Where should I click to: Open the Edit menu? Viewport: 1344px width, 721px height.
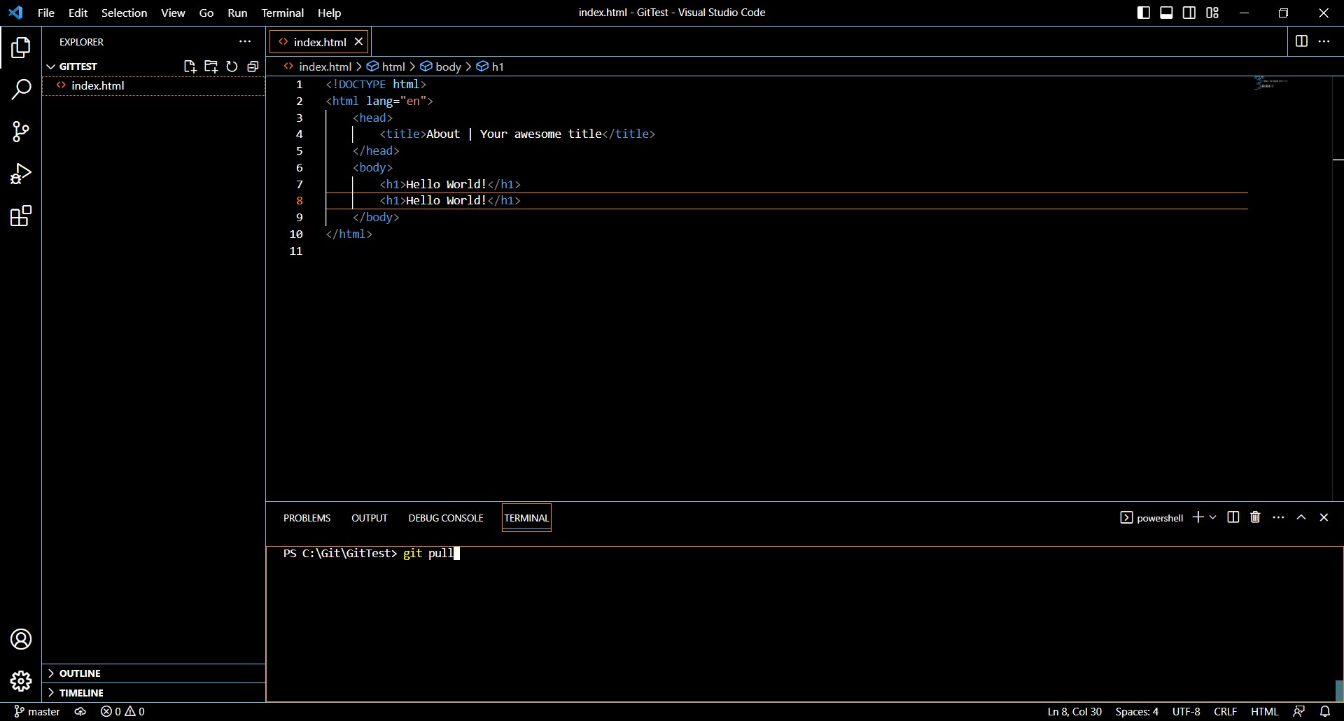(78, 13)
